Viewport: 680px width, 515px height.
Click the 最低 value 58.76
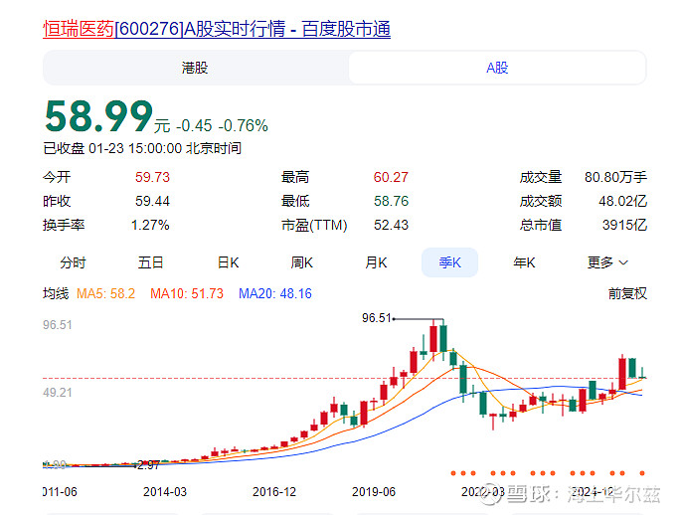point(391,201)
